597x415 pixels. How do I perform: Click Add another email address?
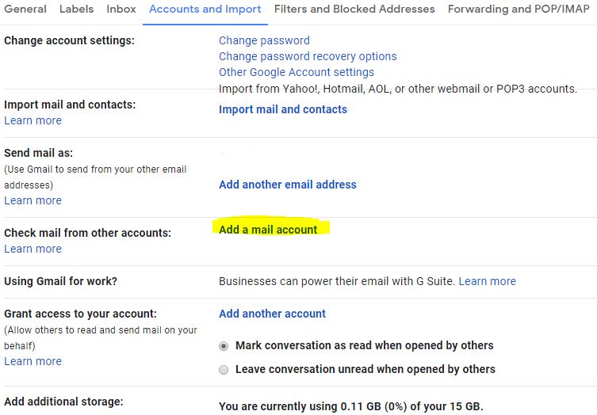coord(288,185)
